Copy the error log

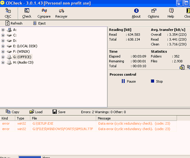point(12,112)
